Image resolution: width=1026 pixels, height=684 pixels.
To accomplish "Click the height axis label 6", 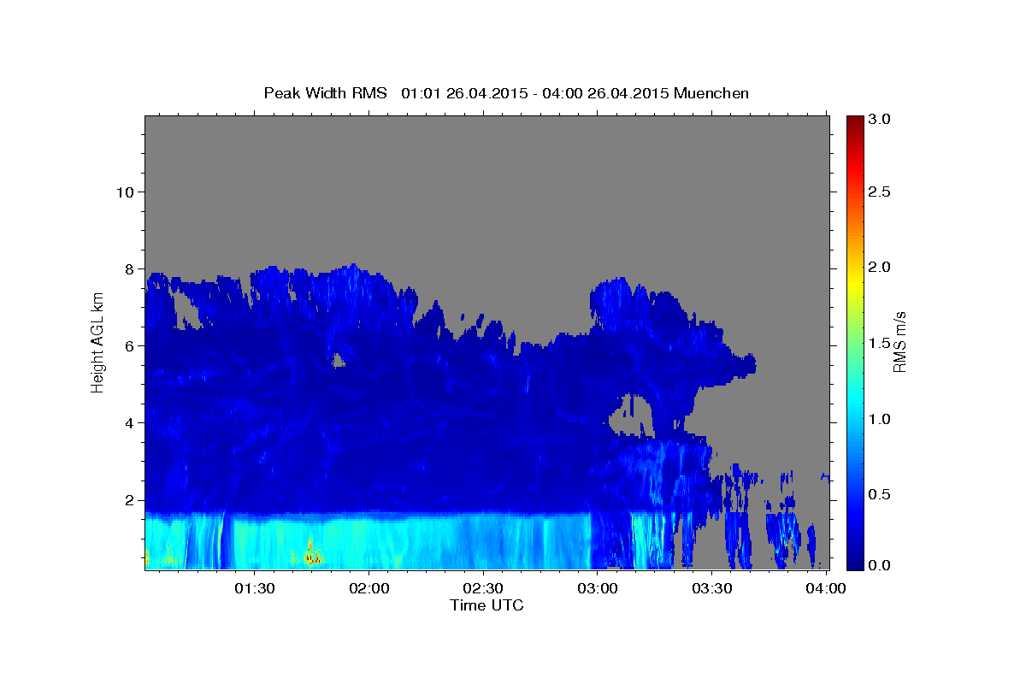I will (129, 345).
